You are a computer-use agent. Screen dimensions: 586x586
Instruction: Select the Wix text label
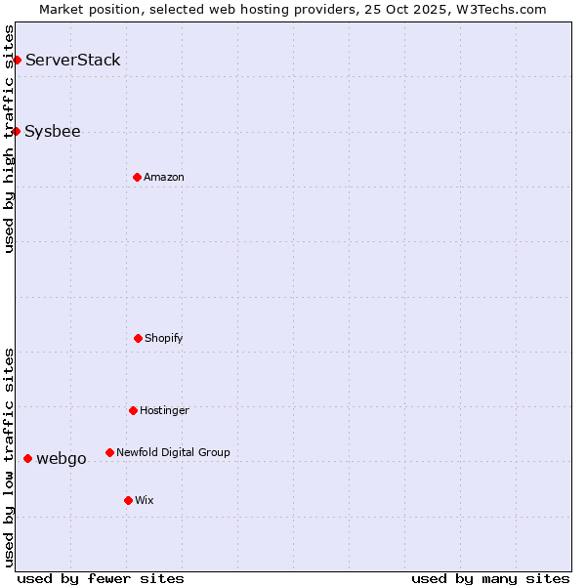tap(145, 501)
